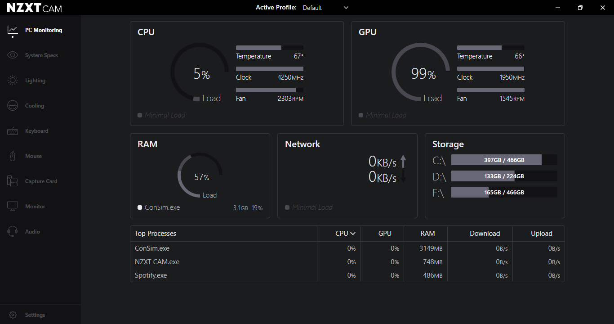Click the CPU column sort arrow
Screen dimensions: 614x324
[x=353, y=234]
